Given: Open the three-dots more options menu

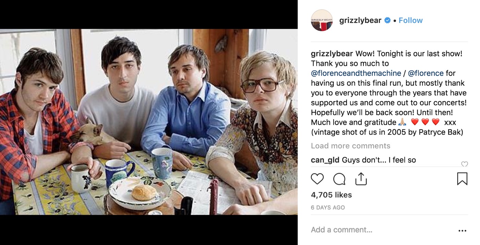Looking at the screenshot, I should (x=463, y=231).
